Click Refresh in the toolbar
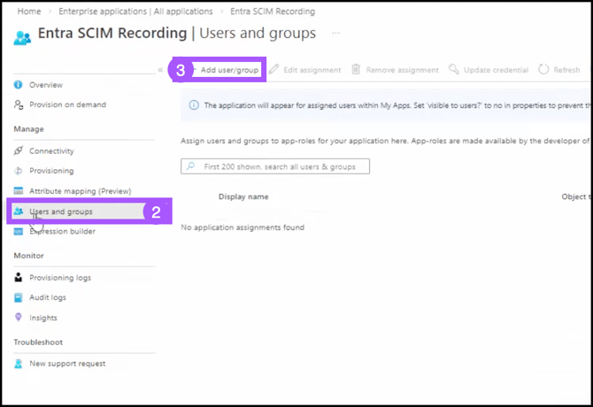 tap(559, 70)
